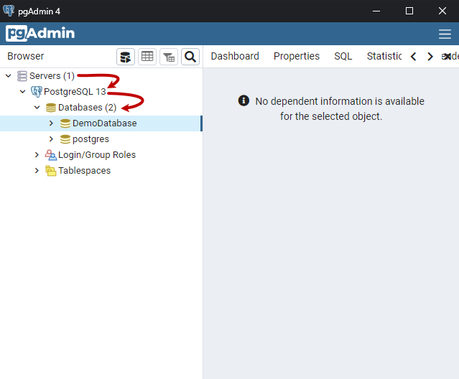Select the postgres database label
459x379 pixels.
tap(91, 139)
